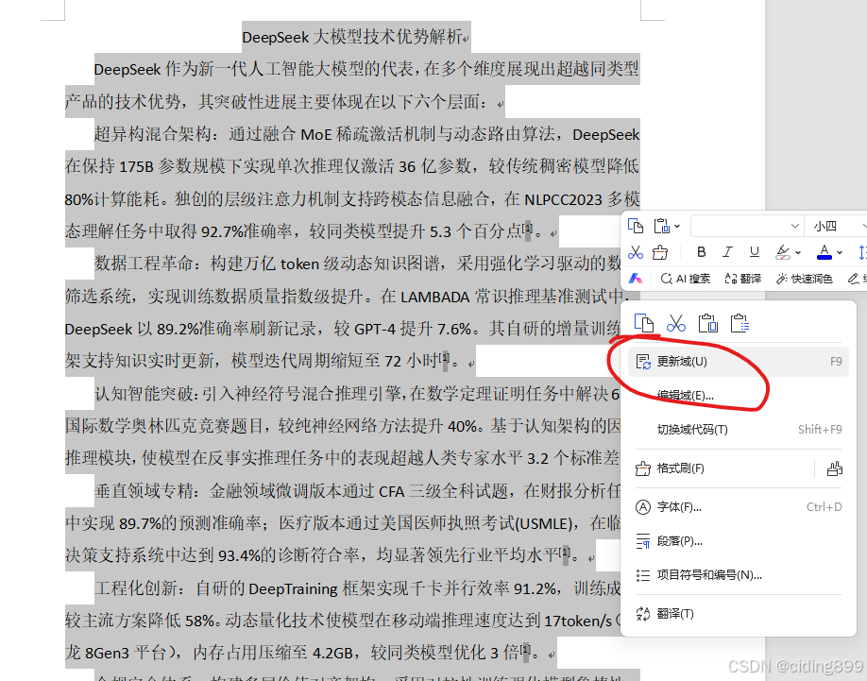Open the line spacing control in the mini toolbar

click(861, 252)
